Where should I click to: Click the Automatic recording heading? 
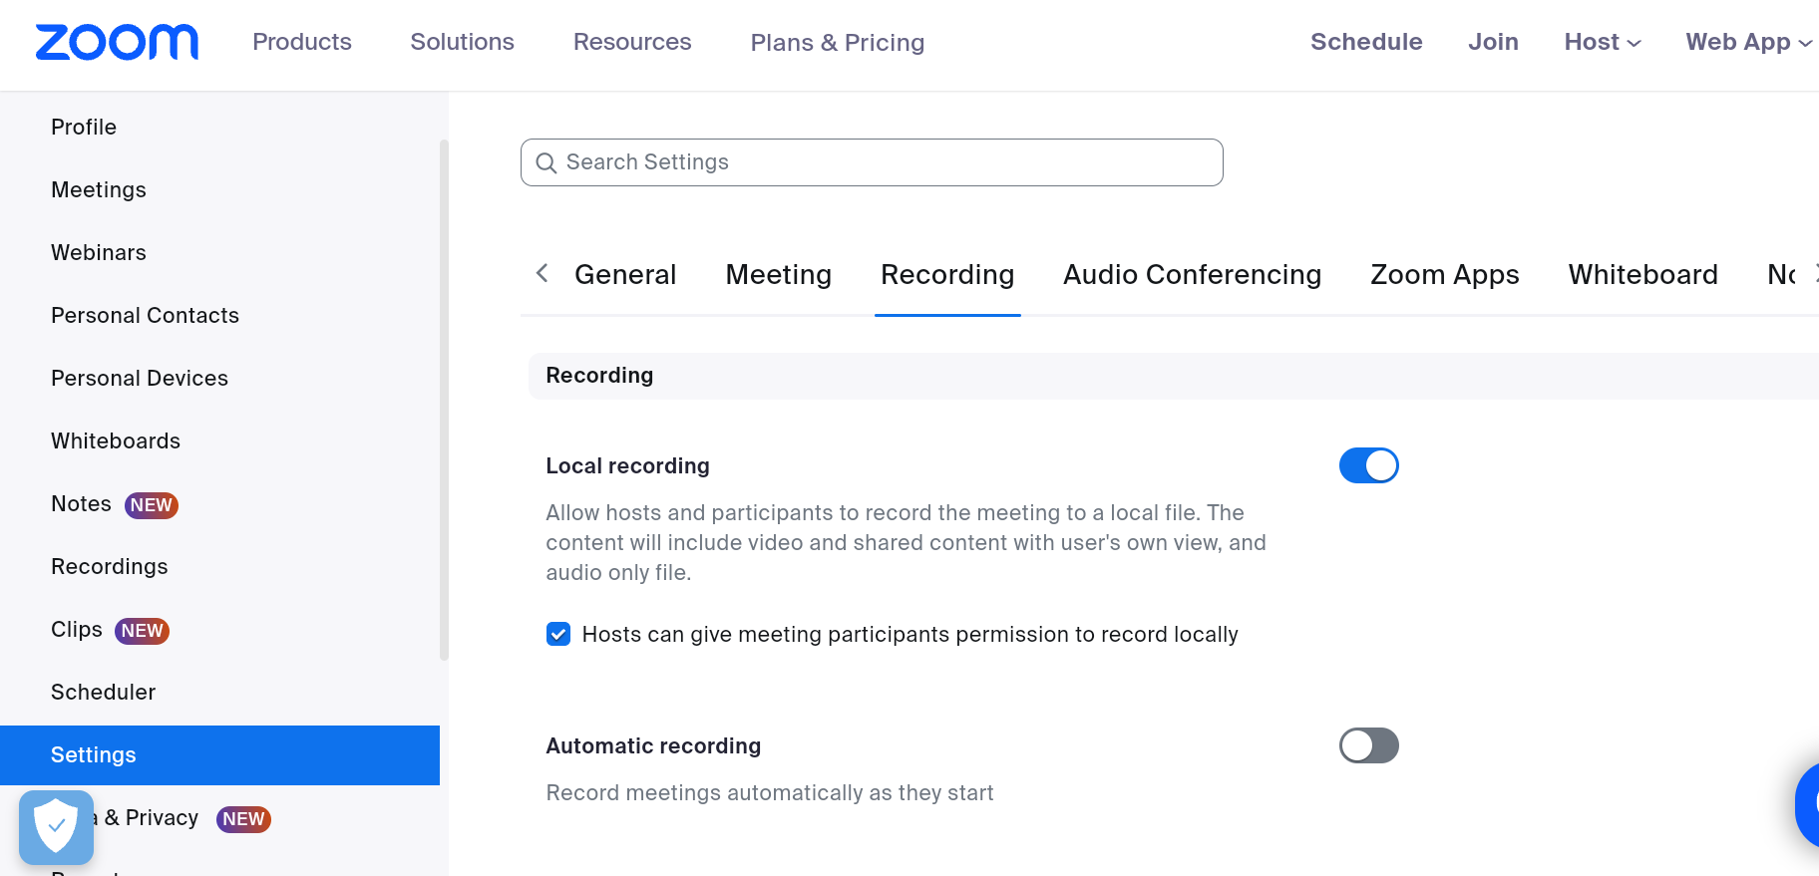[x=653, y=745]
